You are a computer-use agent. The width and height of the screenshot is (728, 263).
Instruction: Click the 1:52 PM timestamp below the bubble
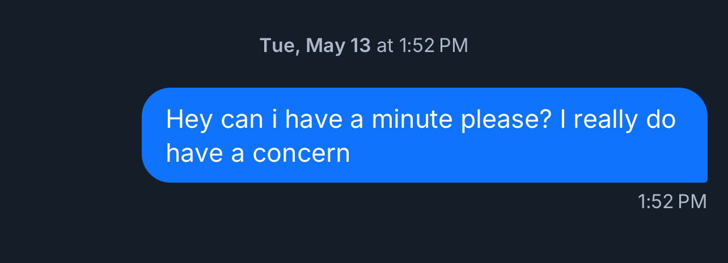[672, 202]
